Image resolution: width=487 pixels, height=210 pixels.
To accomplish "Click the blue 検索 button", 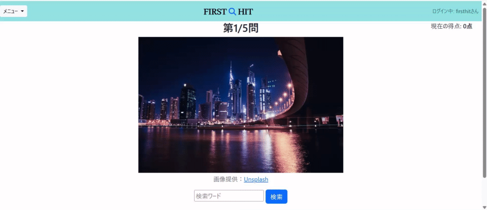I will pyautogui.click(x=277, y=197).
